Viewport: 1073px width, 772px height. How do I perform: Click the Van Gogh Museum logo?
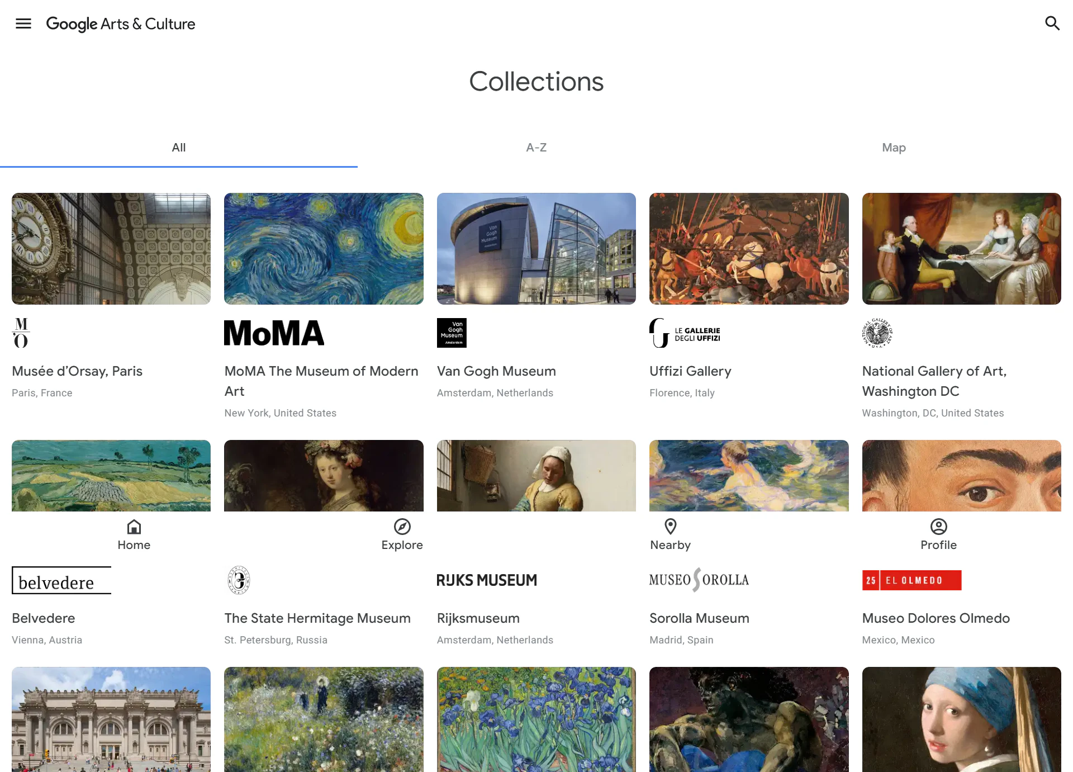click(x=452, y=333)
